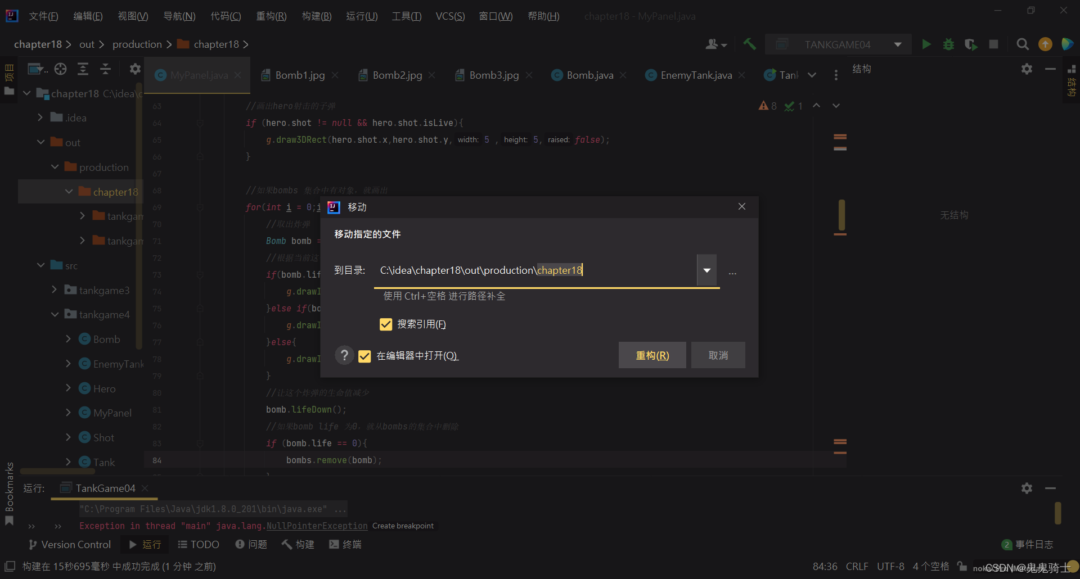The image size is (1080, 579).
Task: Click the target directory path input field
Action: click(x=537, y=270)
